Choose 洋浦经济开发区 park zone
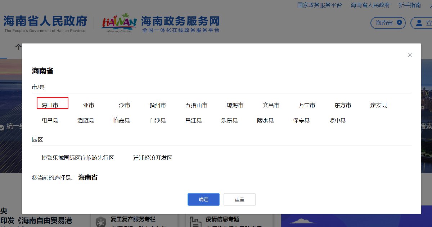This screenshot has width=432, height=227. (x=153, y=158)
